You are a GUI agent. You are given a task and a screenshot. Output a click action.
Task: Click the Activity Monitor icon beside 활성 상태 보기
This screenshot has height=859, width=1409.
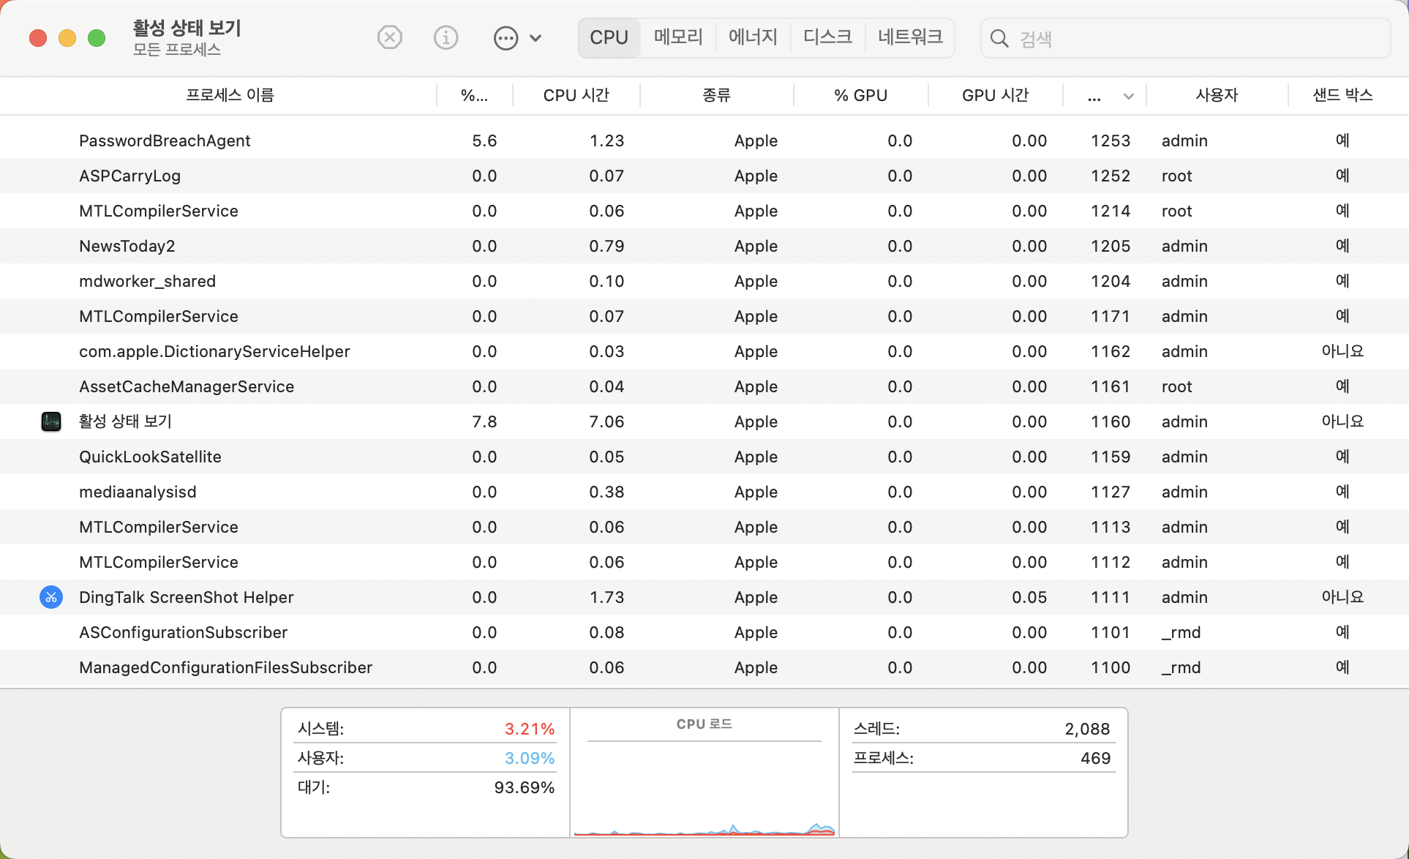pyautogui.click(x=51, y=421)
